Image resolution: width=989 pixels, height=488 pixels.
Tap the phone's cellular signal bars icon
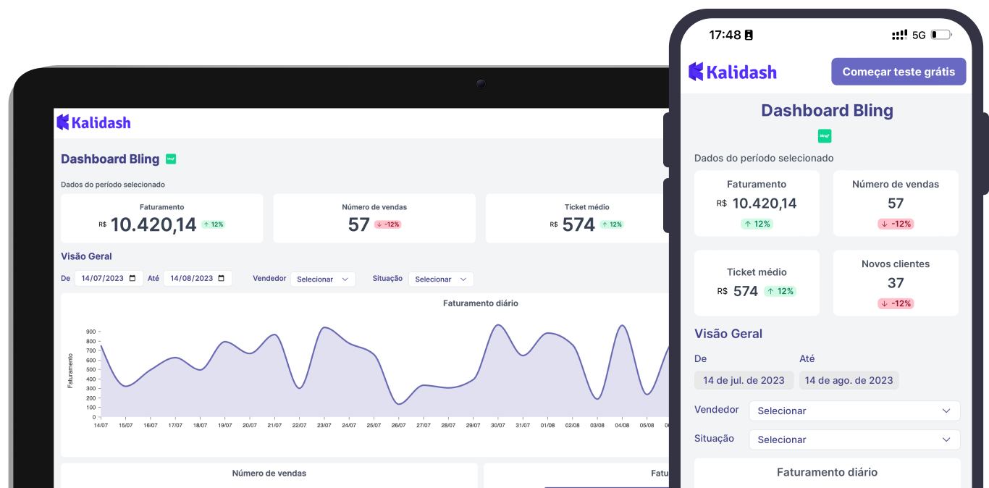[x=900, y=35]
